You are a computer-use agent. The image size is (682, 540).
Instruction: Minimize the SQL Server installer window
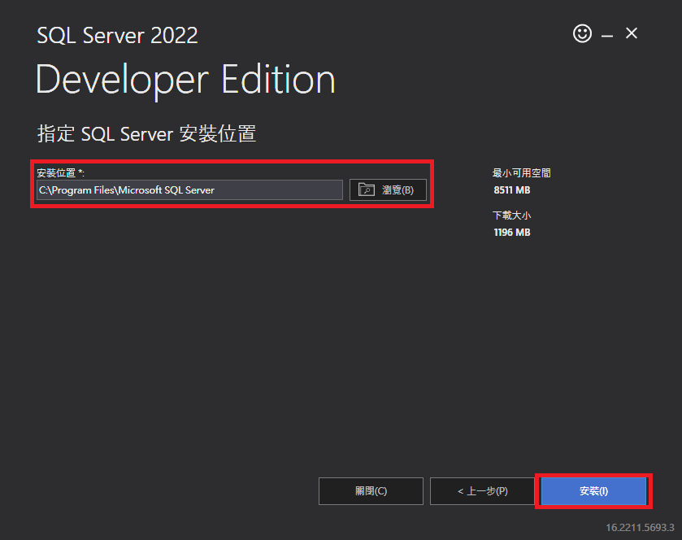(607, 35)
